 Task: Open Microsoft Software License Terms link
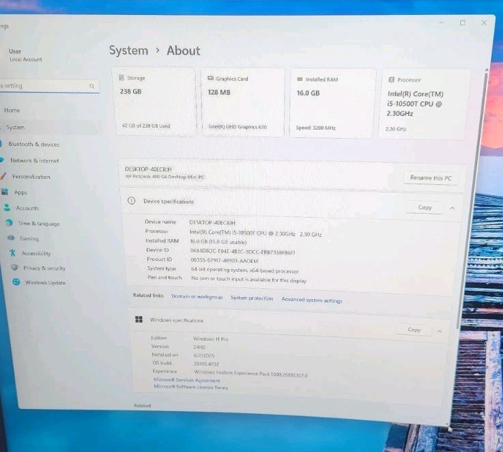coord(191,387)
